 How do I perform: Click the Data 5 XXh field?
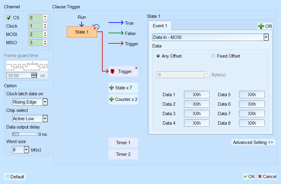click(252, 95)
